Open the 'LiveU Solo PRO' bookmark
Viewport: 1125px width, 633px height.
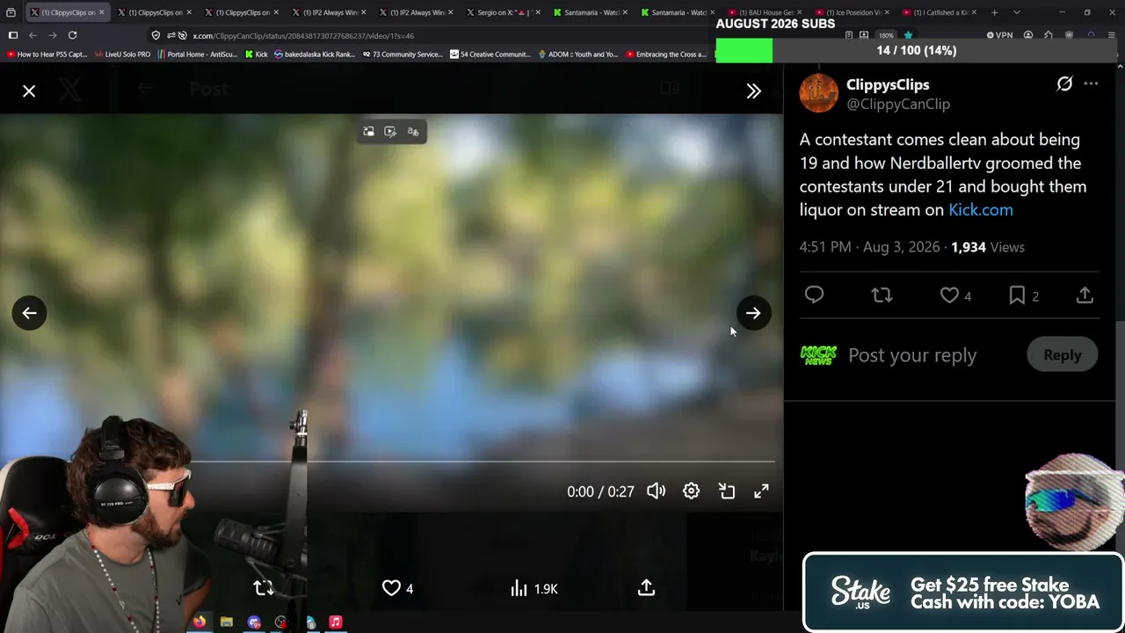click(x=122, y=55)
